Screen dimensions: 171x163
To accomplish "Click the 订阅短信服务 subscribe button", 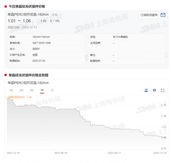I will tap(149, 15).
